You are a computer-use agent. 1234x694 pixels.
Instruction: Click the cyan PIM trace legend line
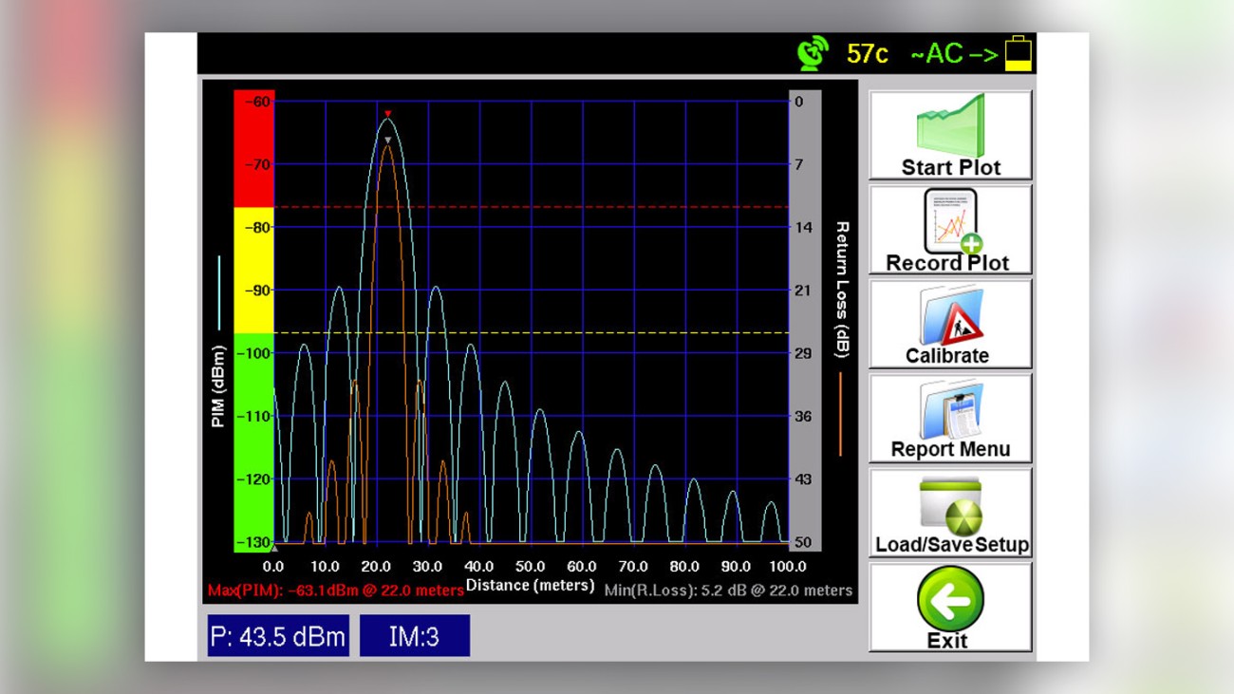pos(218,292)
